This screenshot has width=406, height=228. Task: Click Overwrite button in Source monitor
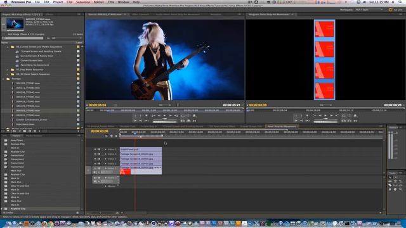coord(188,120)
